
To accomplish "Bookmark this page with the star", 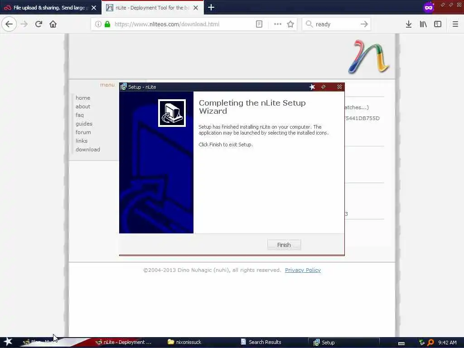I will click(290, 24).
